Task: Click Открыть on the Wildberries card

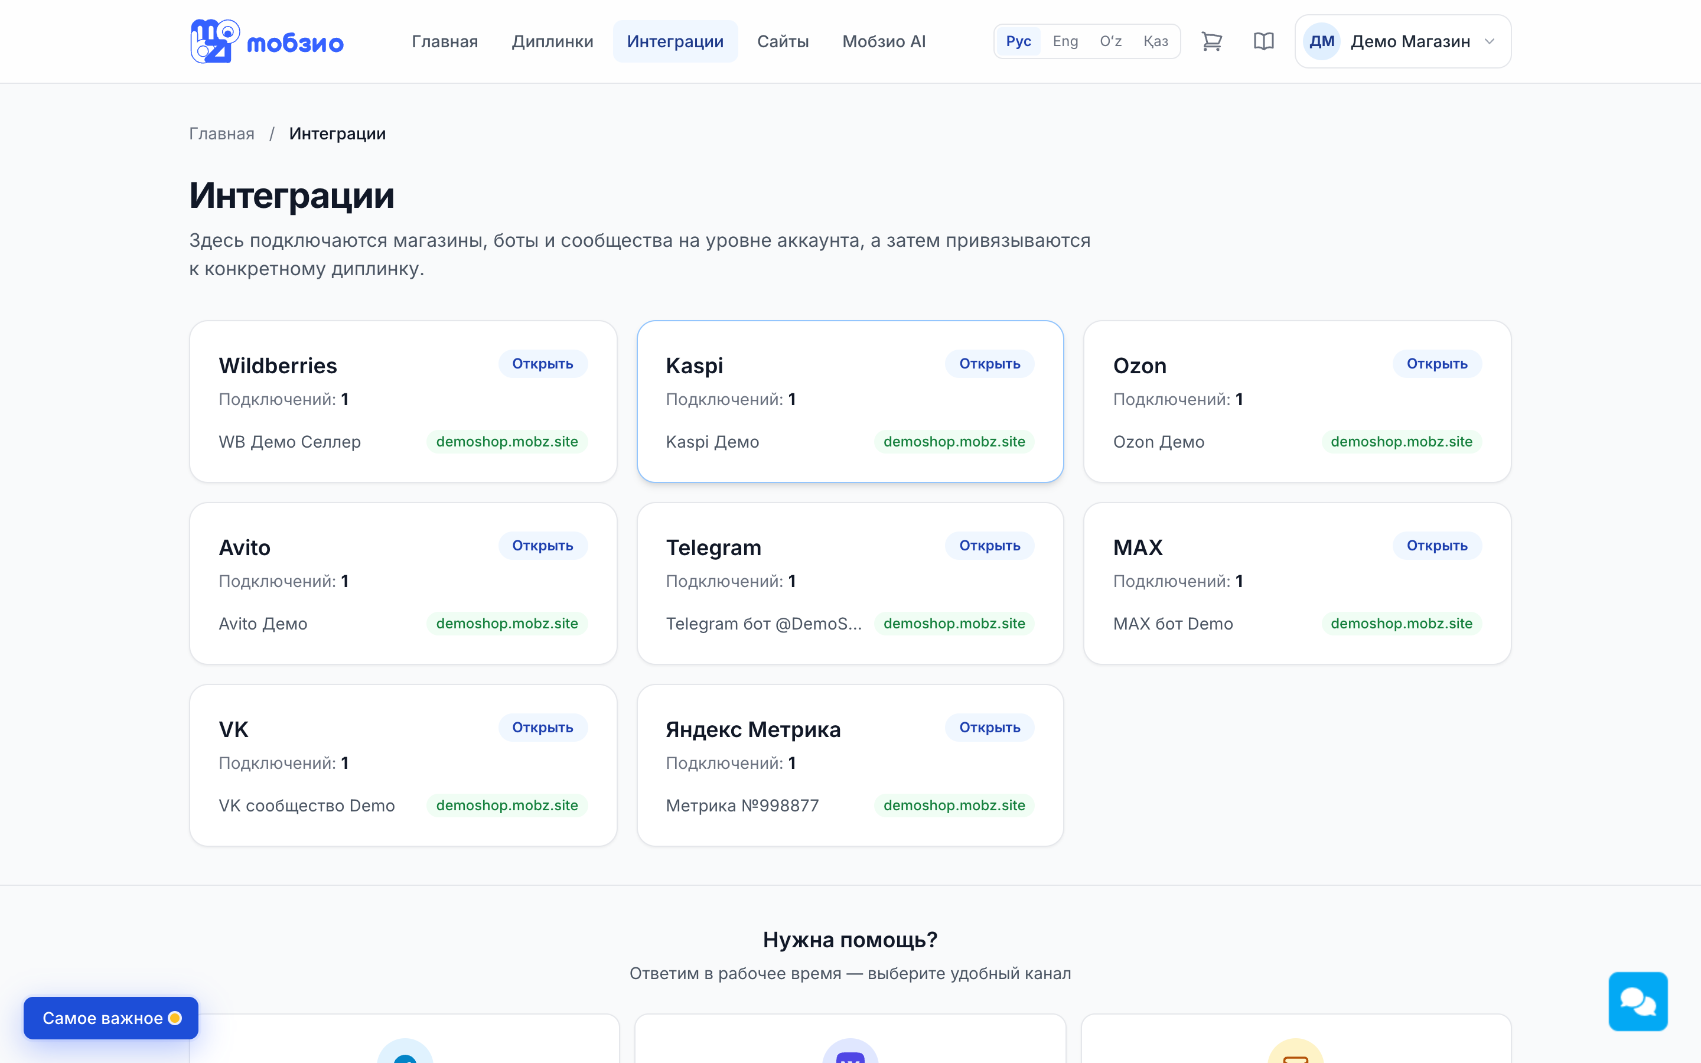Action: click(x=543, y=363)
